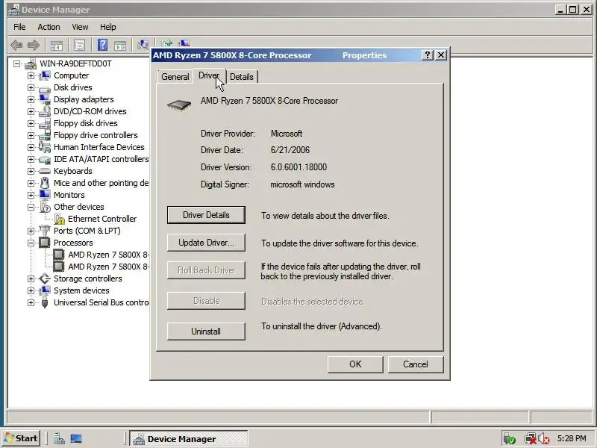Cancel the Properties dialog
Viewport: 597px width, 448px height.
click(x=416, y=364)
